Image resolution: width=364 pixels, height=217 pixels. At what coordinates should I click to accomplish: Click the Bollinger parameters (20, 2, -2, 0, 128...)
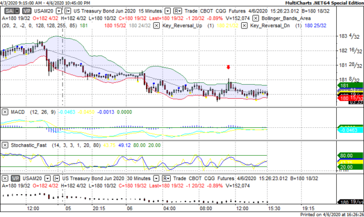39,26
